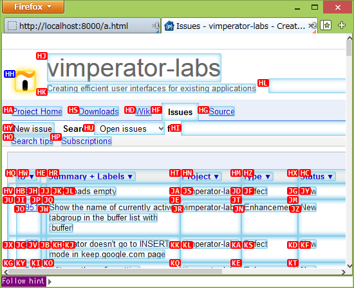The image size is (354, 288).
Task: Open the Wiki navigation link
Action: click(144, 111)
